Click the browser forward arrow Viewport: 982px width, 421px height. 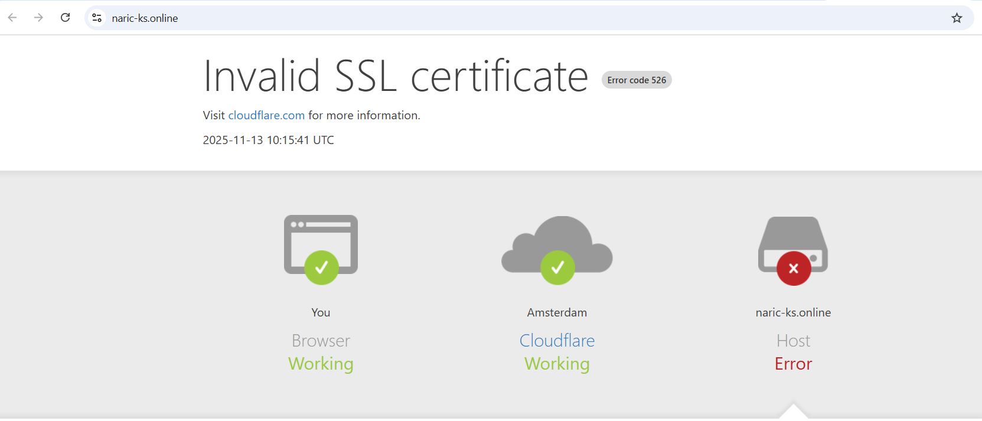(x=38, y=18)
